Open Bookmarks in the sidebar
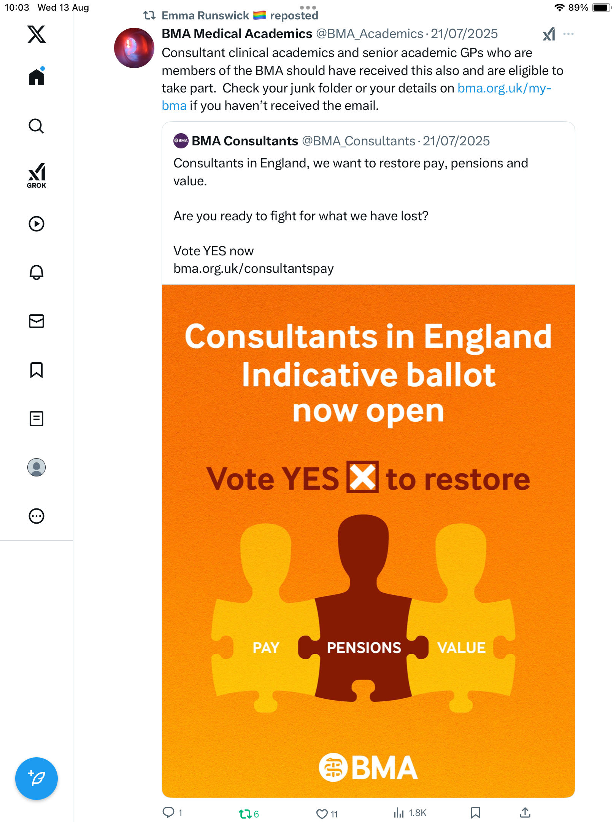 pos(37,370)
